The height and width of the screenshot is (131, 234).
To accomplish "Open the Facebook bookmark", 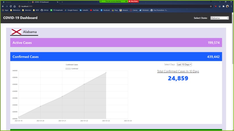I will pos(105,10).
